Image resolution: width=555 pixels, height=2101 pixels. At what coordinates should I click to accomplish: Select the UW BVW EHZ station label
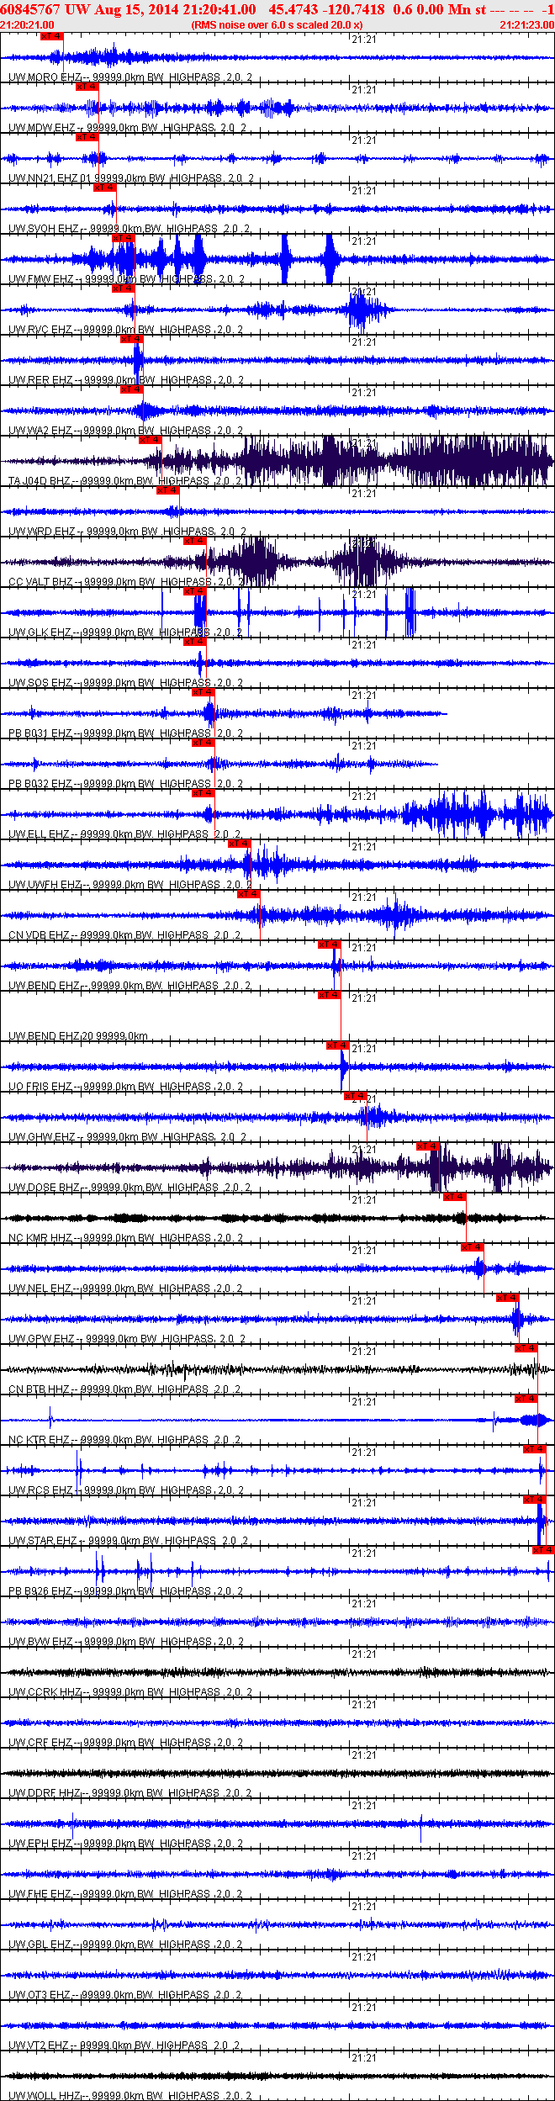coord(126,1642)
